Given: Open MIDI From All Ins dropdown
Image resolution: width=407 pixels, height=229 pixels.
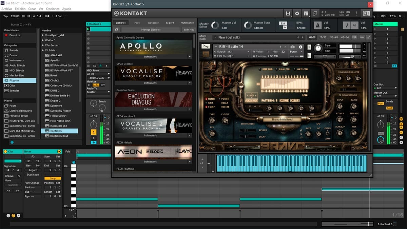Looking at the screenshot, I should tap(98, 74).
